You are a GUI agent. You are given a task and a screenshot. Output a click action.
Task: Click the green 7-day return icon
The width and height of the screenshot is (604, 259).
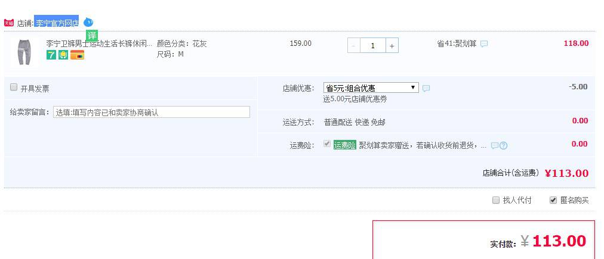[x=51, y=55]
